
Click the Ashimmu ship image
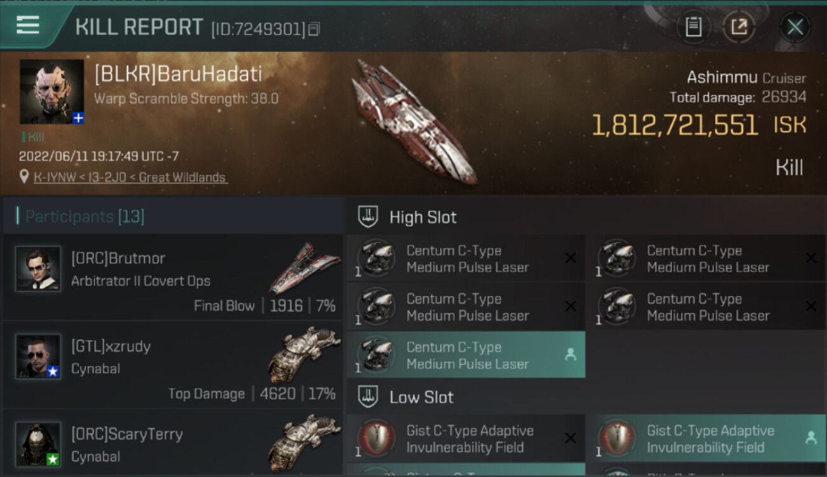(417, 122)
